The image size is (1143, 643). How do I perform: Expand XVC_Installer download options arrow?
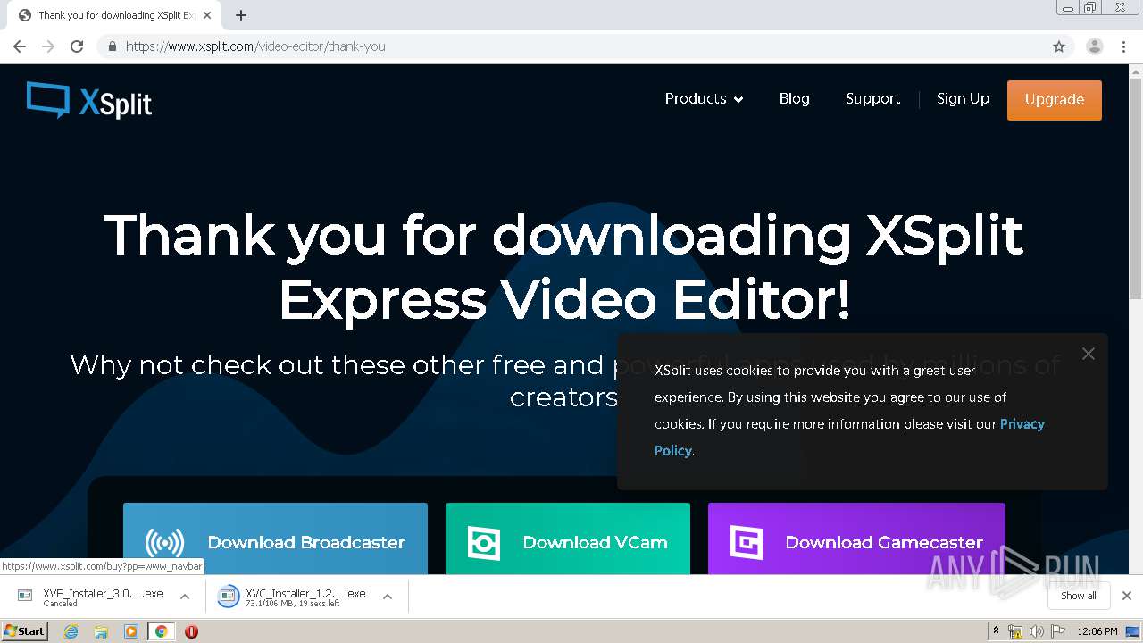pos(388,597)
